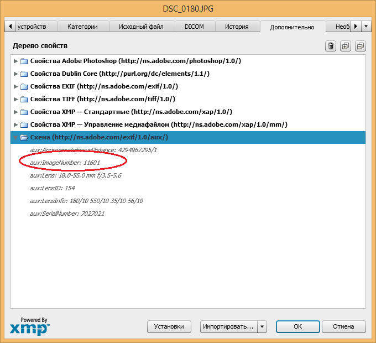The image size is (376, 343).
Task: Switch to the DICOM tab
Action: coord(194,27)
